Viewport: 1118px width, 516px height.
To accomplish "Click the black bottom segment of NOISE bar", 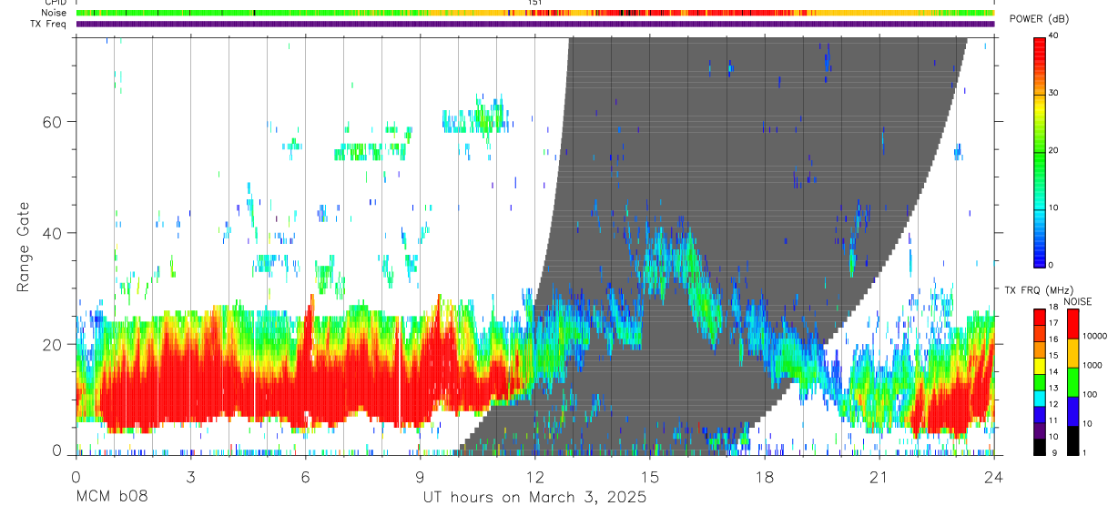I will click(1072, 440).
